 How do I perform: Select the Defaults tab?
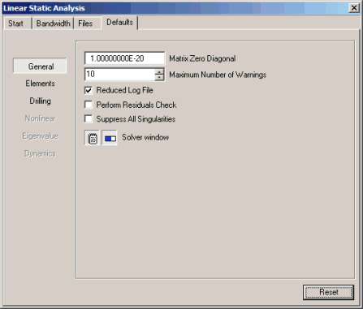119,23
